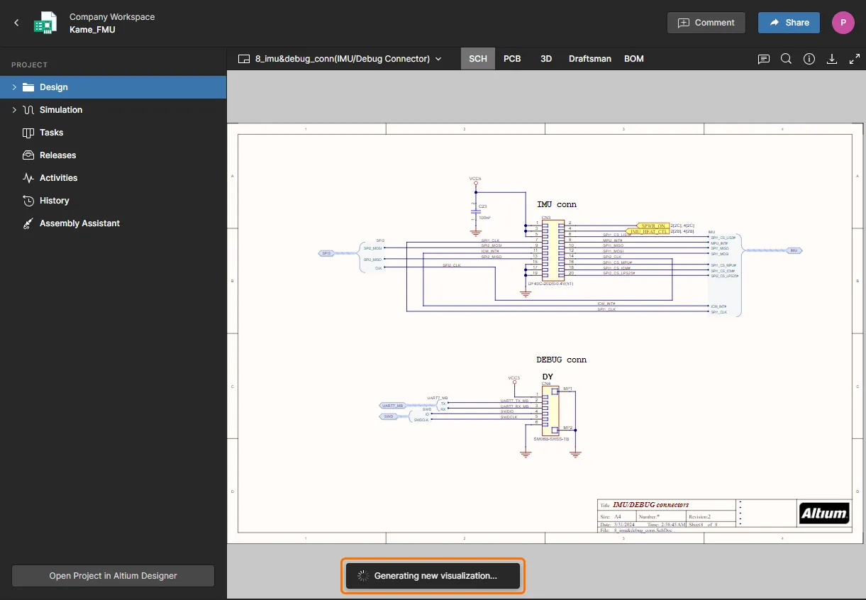Click the download icon
The height and width of the screenshot is (600, 866).
coord(832,59)
